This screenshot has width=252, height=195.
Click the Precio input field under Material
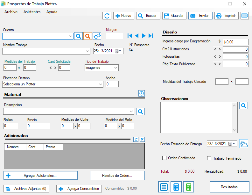pyautogui.click(x=38, y=126)
